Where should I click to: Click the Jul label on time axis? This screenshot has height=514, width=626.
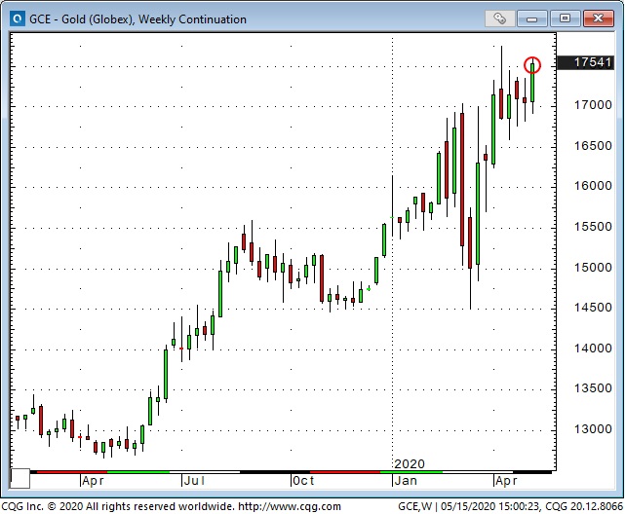point(194,481)
